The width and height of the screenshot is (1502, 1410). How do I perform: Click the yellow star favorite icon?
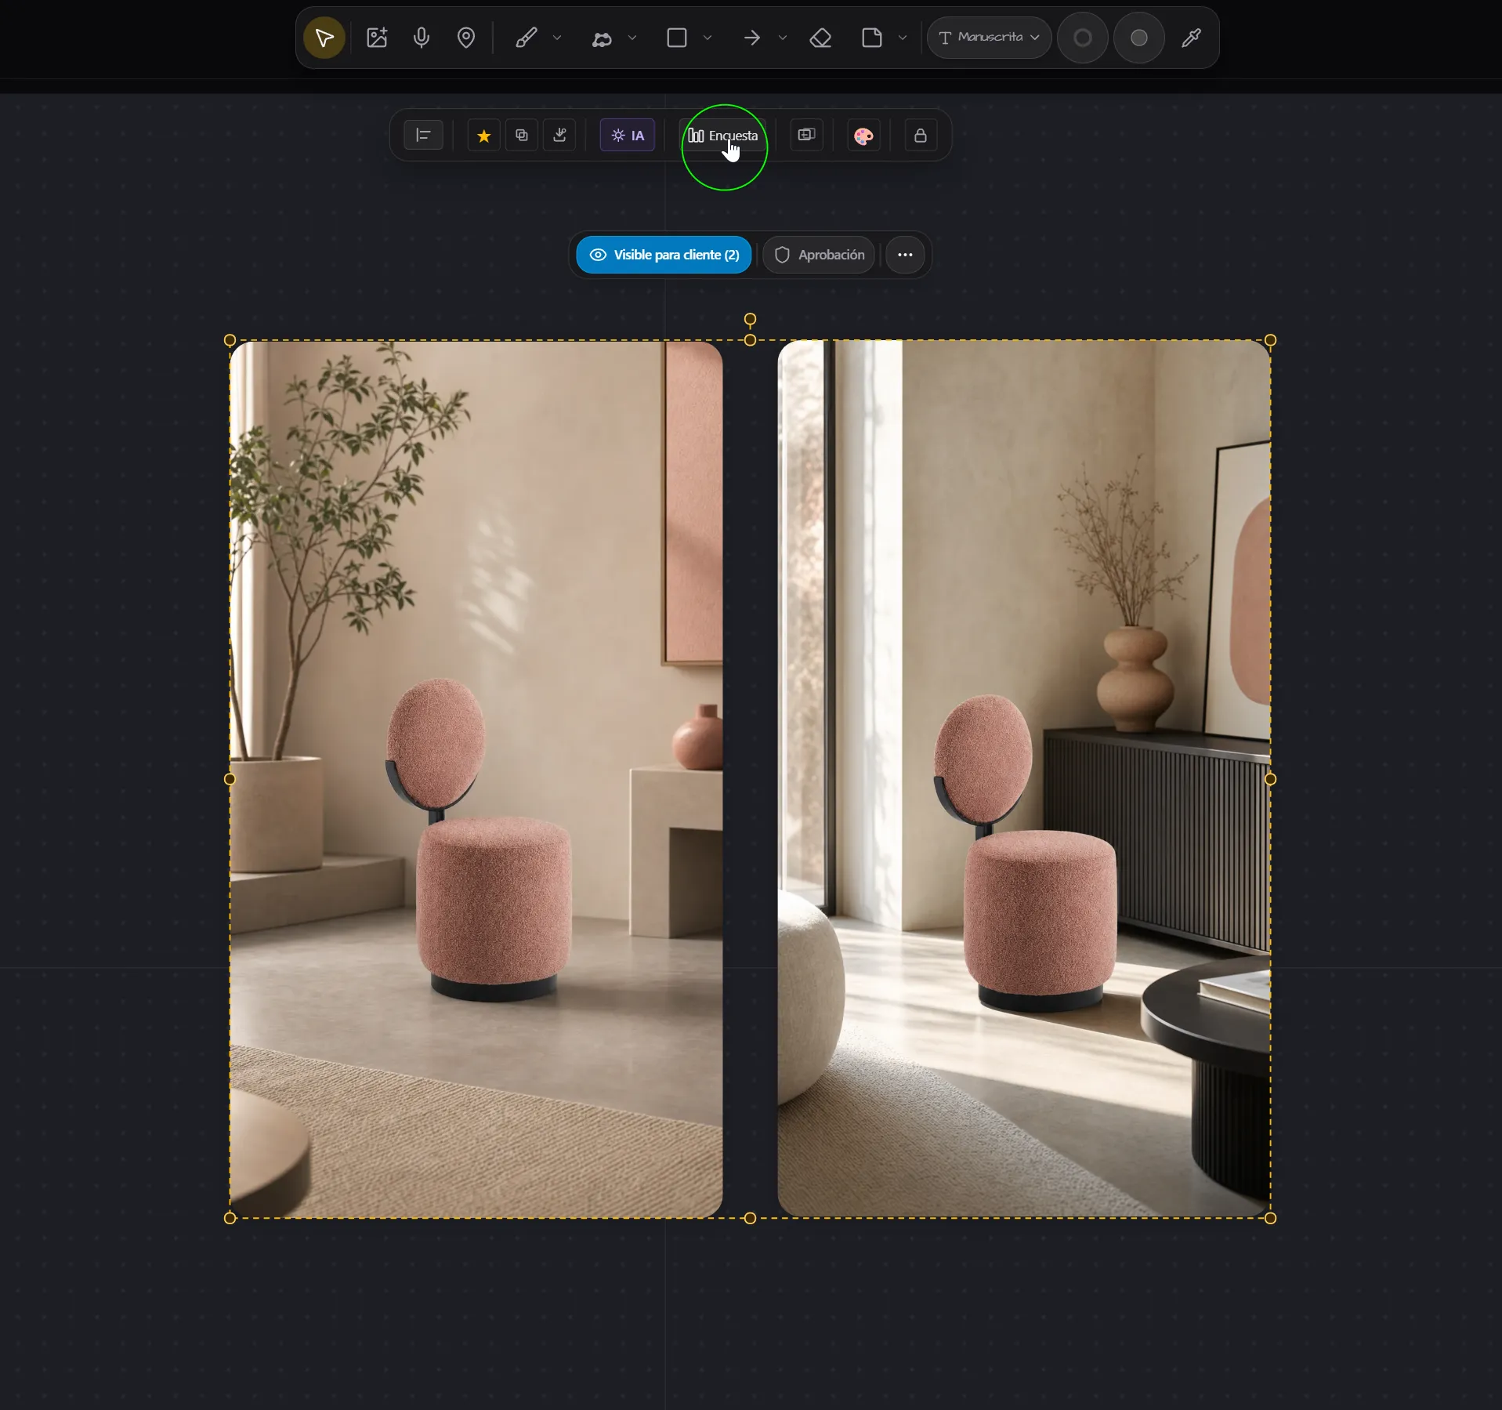click(x=484, y=136)
